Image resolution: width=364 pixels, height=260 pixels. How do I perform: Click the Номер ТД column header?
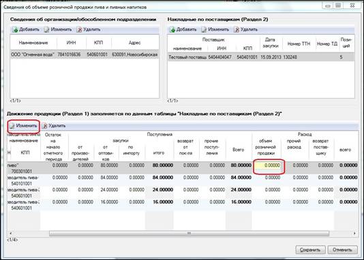click(327, 44)
